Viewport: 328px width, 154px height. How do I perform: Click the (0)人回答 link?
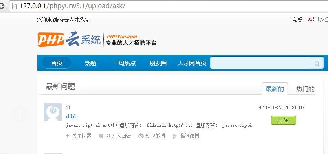(x=119, y=136)
